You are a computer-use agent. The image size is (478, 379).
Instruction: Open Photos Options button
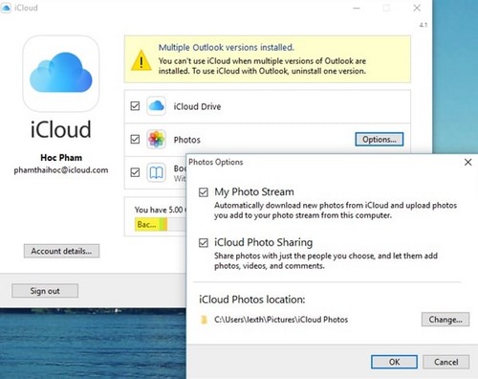[380, 140]
